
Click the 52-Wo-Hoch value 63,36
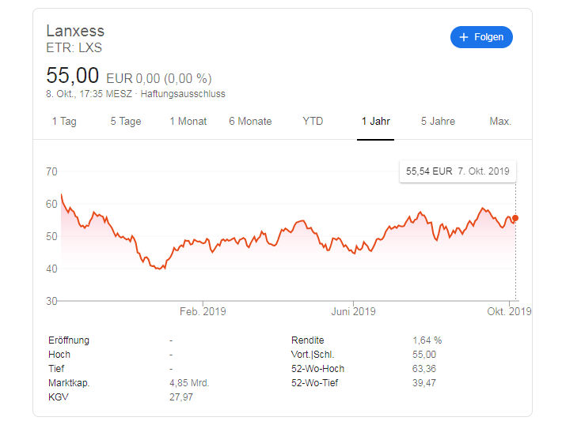[x=424, y=369]
